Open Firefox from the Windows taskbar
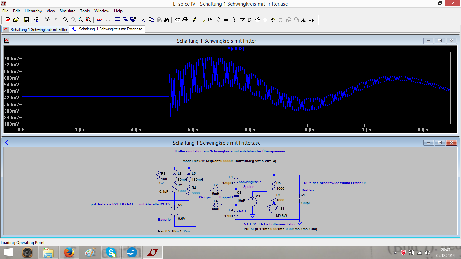This screenshot has height=259, width=461. [x=69, y=252]
